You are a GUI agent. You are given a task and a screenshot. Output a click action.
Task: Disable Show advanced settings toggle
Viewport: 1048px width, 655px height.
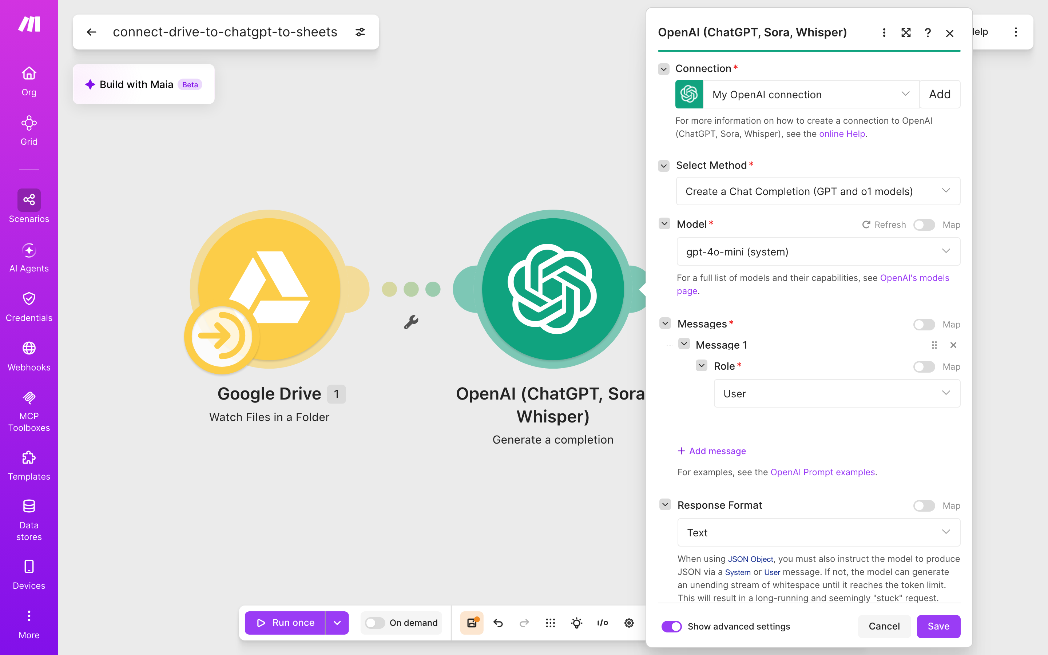[671, 626]
